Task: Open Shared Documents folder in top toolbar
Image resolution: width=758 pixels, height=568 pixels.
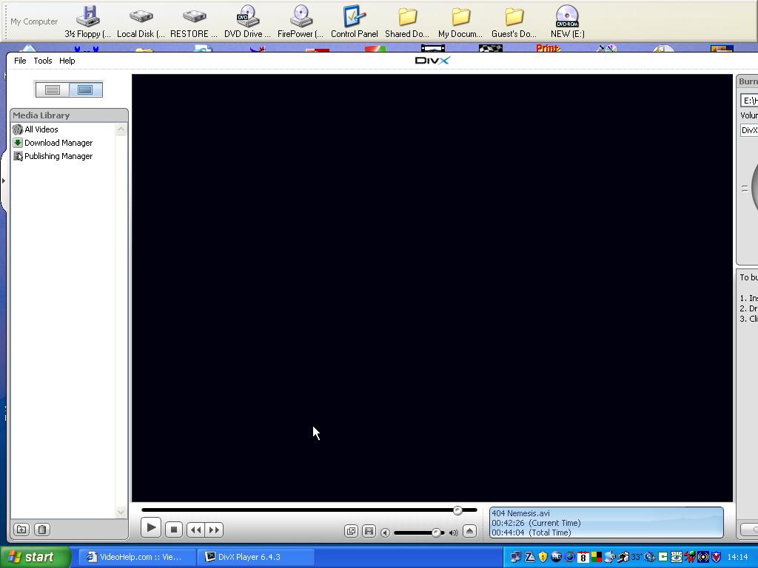Action: pyautogui.click(x=407, y=21)
